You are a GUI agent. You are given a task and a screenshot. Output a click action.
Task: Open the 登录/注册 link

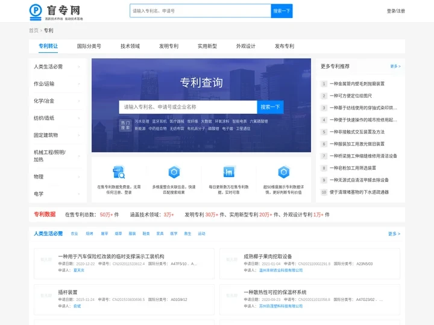[396, 11]
